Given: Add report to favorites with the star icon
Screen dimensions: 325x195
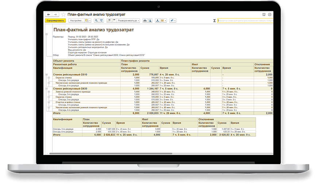Looking at the screenshot, I should [x=63, y=15].
